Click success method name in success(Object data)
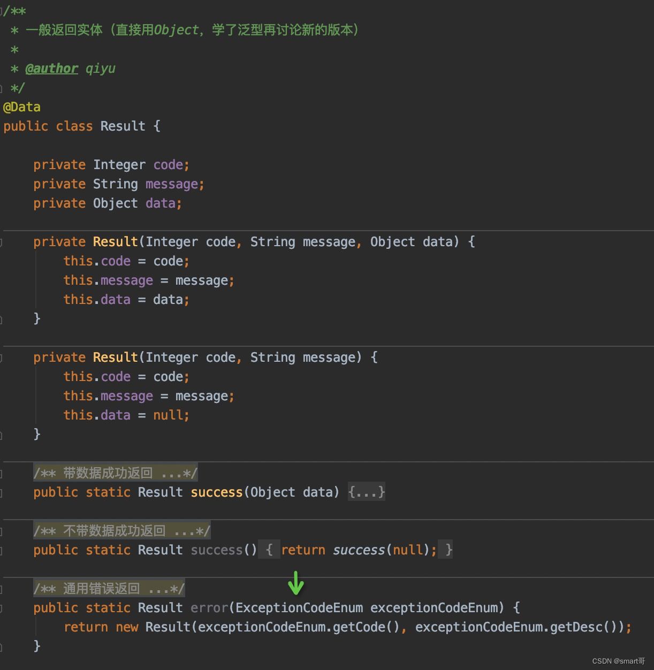This screenshot has width=654, height=670. [217, 492]
